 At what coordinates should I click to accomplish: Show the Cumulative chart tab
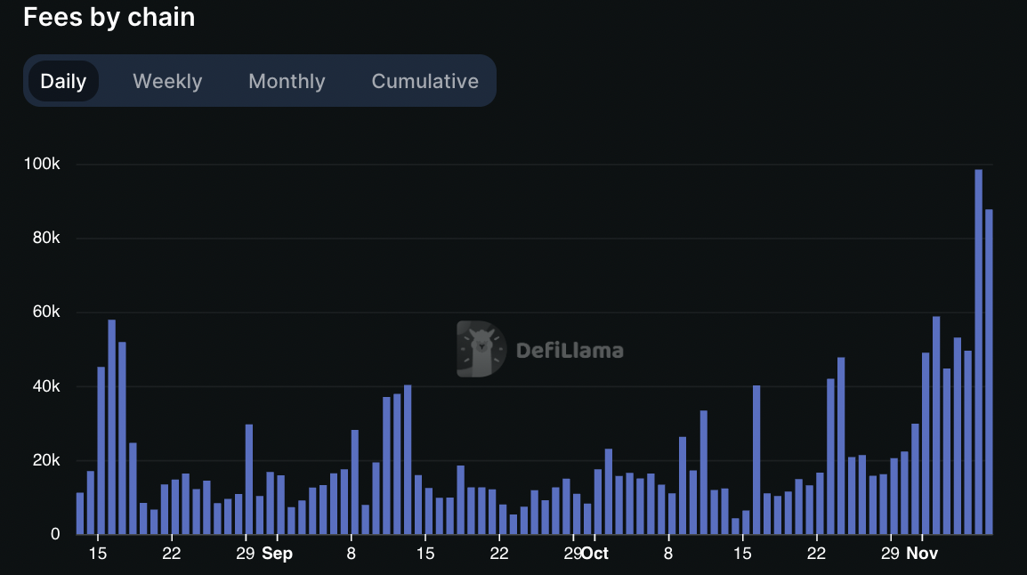tap(425, 81)
